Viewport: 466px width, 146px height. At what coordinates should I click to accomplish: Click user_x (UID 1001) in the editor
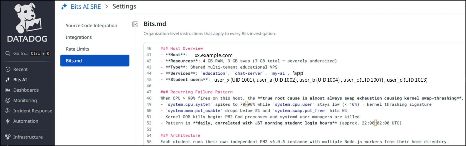(x=234, y=80)
